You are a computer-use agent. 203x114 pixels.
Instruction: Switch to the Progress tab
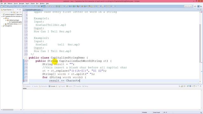tap(62, 86)
